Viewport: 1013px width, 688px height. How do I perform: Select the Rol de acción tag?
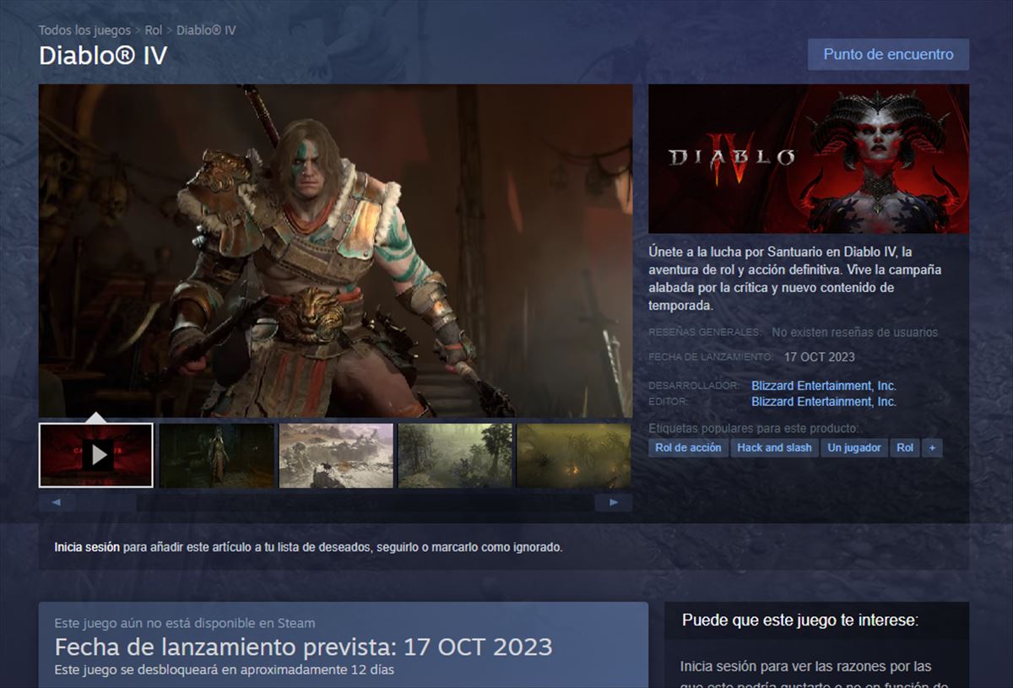(688, 447)
